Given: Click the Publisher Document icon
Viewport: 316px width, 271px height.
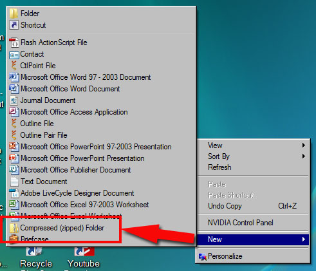Looking at the screenshot, I should coord(14,170).
